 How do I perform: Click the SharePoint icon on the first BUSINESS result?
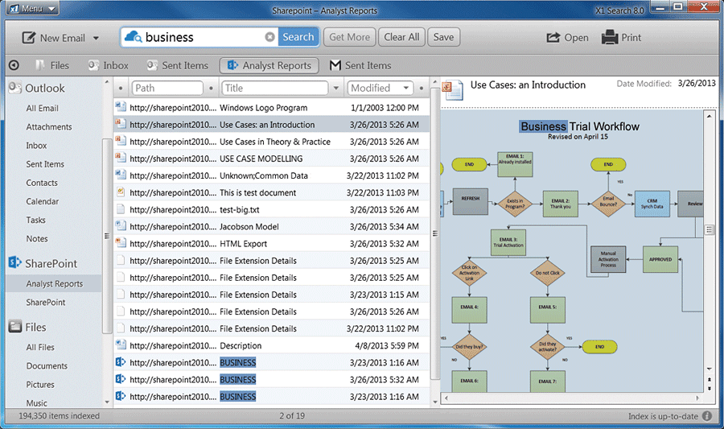[121, 362]
